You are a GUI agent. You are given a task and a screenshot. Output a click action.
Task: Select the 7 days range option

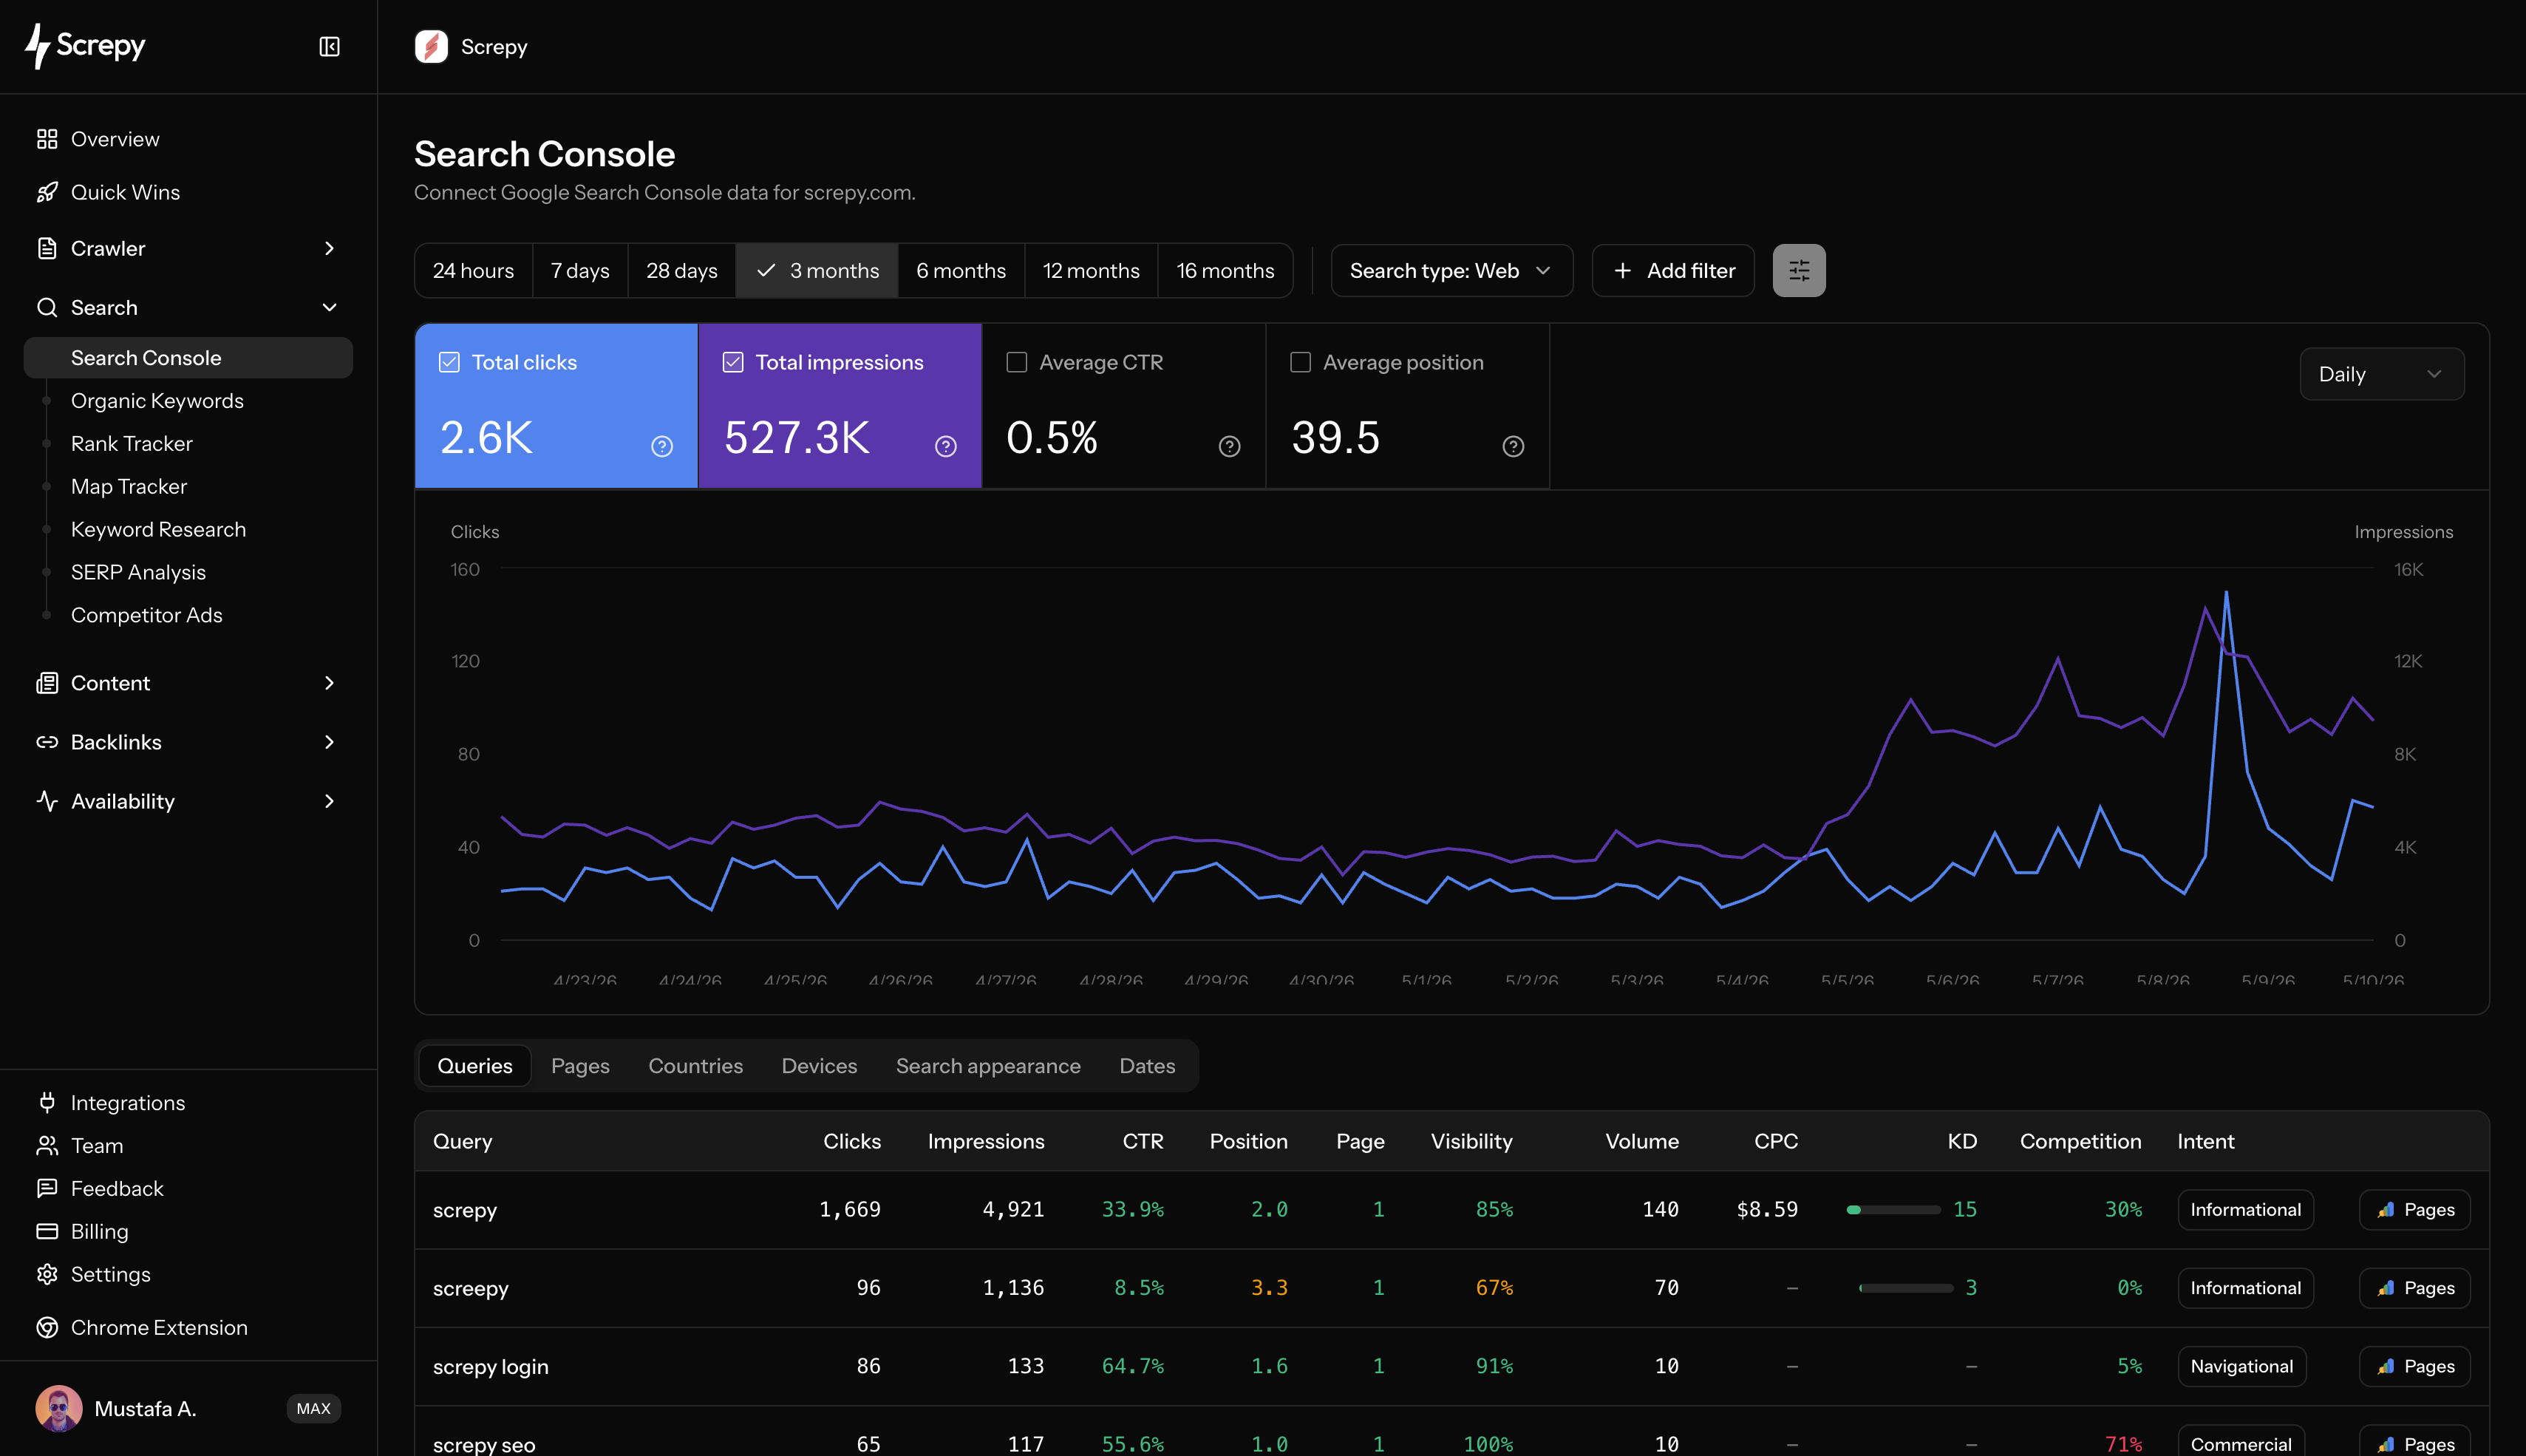click(x=580, y=270)
